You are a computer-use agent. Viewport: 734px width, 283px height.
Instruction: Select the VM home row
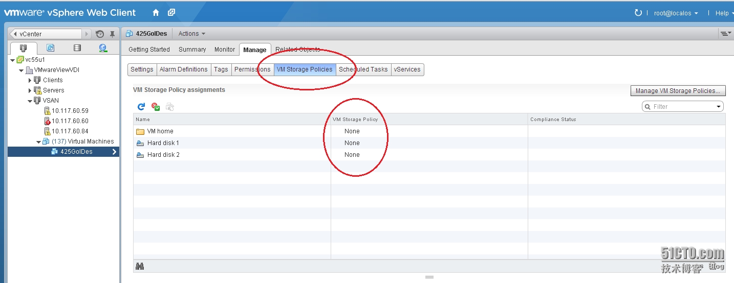429,131
